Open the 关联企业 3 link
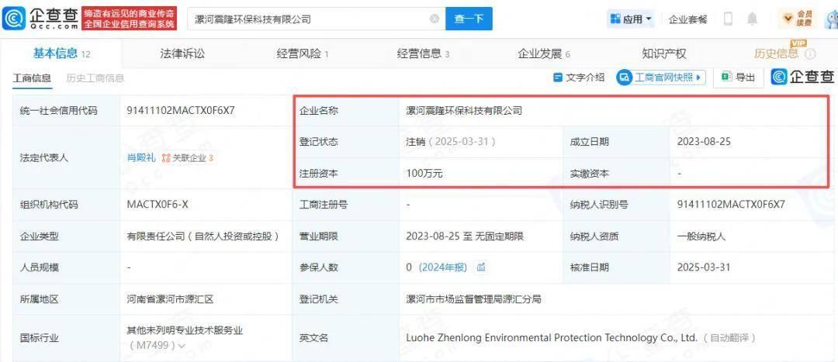This screenshot has width=838, height=362. point(188,158)
